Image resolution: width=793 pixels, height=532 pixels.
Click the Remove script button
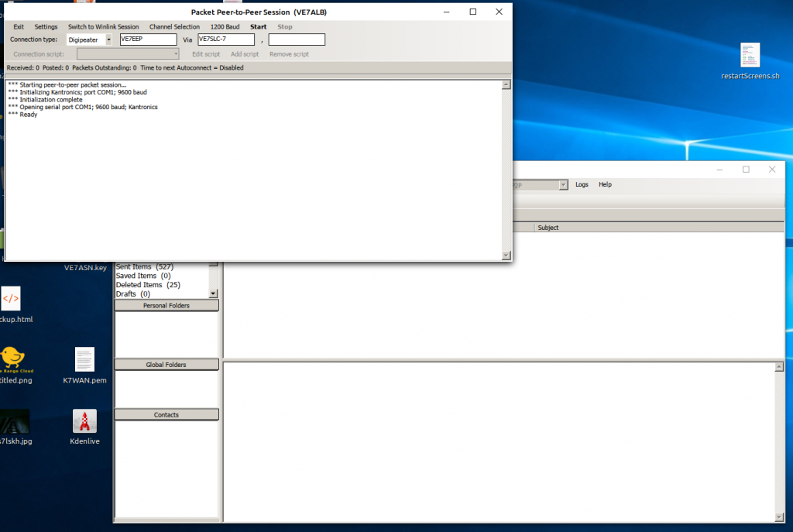(290, 54)
